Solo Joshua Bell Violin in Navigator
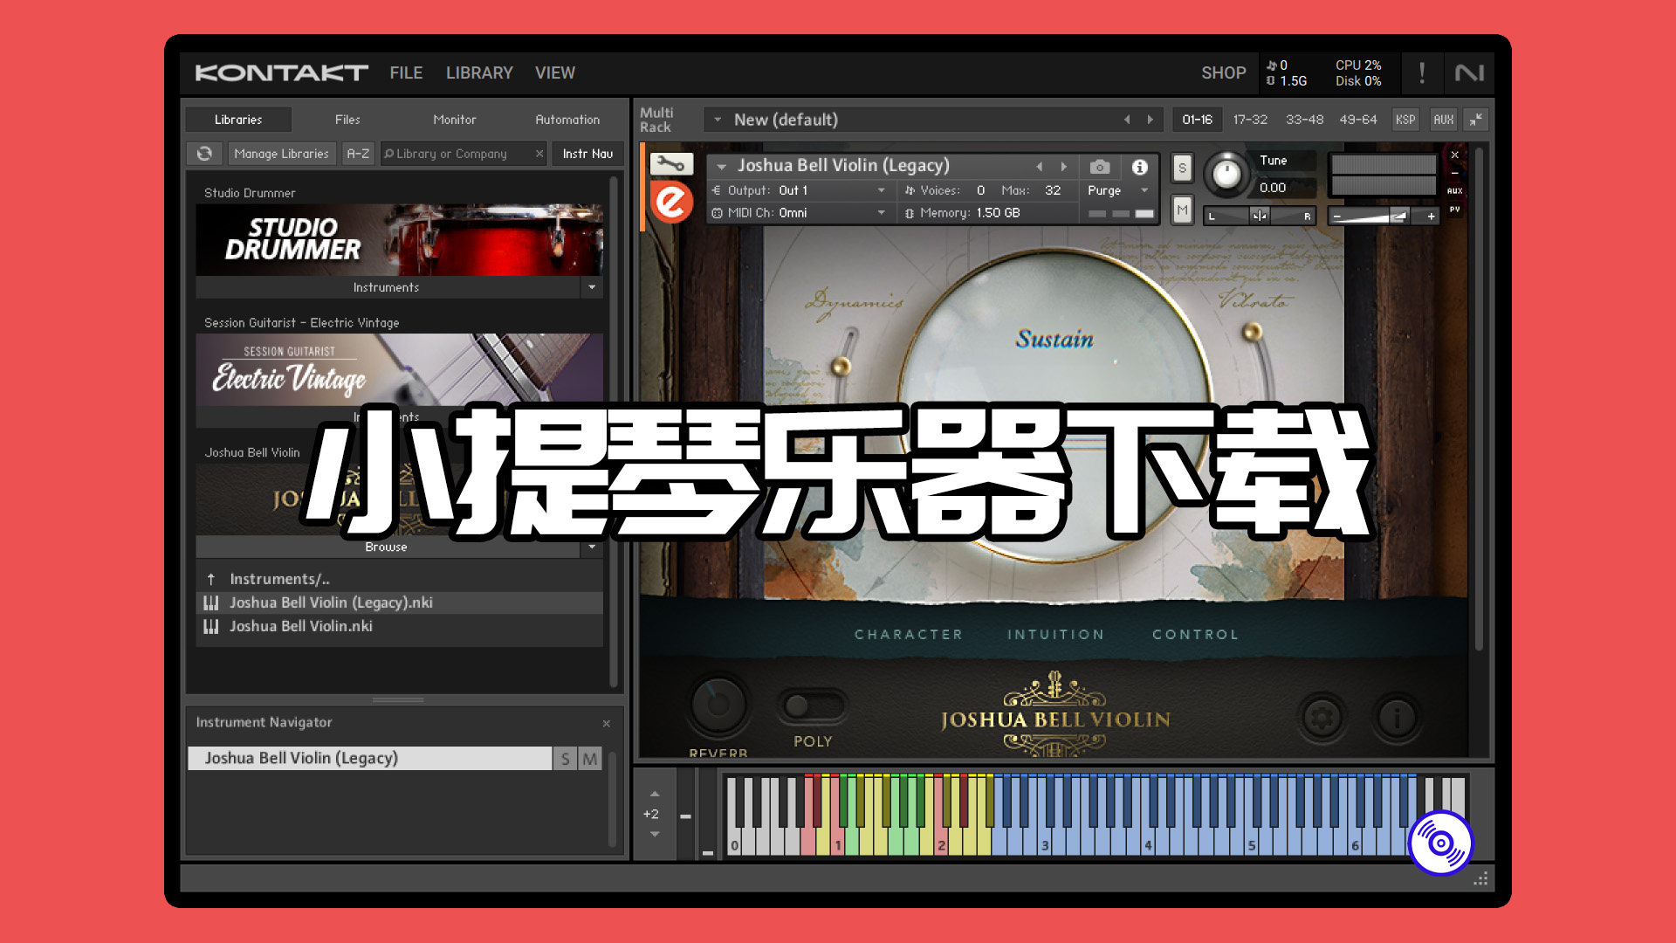 click(566, 759)
